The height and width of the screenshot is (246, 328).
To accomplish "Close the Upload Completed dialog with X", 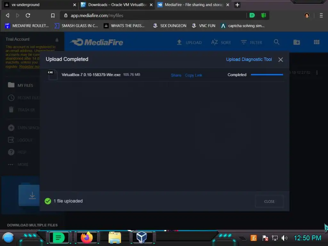I will tap(281, 60).
